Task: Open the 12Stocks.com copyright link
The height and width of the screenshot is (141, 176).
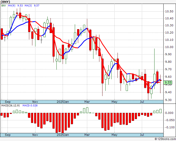Action: coord(165,139)
